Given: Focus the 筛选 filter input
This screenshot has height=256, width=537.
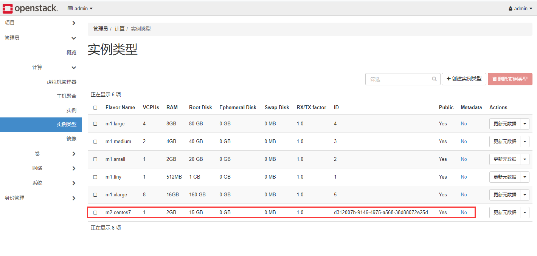Looking at the screenshot, I should click(403, 79).
